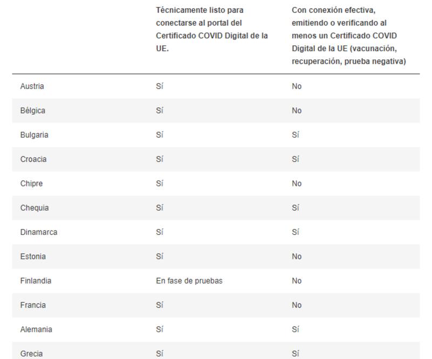Click the 'Con conexión efectiva' column header
Screen dimensions: 432x359
(x=348, y=36)
